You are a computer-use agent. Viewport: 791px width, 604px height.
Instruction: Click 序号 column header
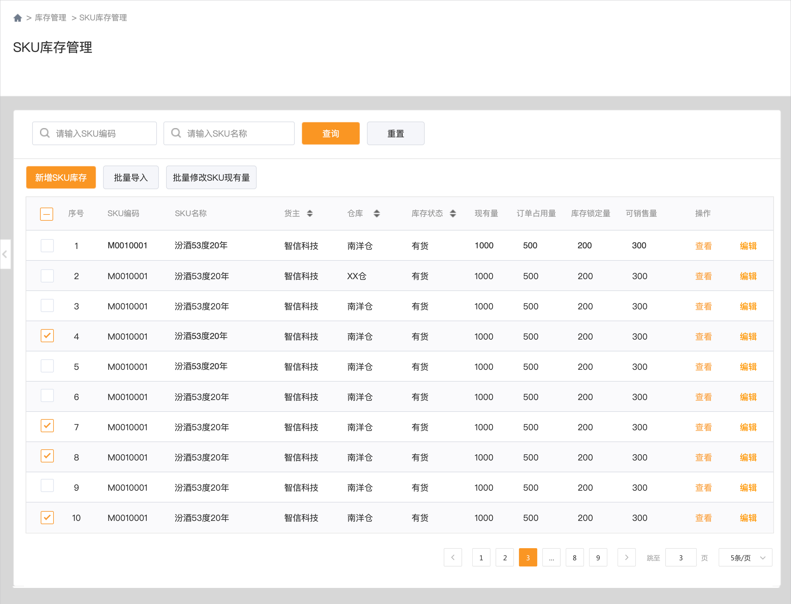76,213
